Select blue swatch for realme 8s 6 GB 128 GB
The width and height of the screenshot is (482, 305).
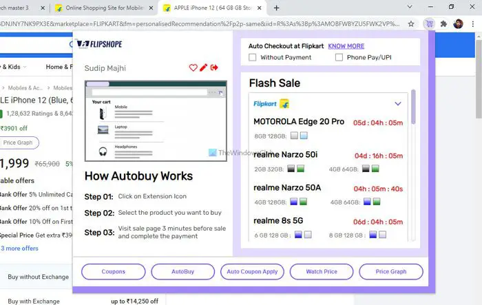pos(298,235)
